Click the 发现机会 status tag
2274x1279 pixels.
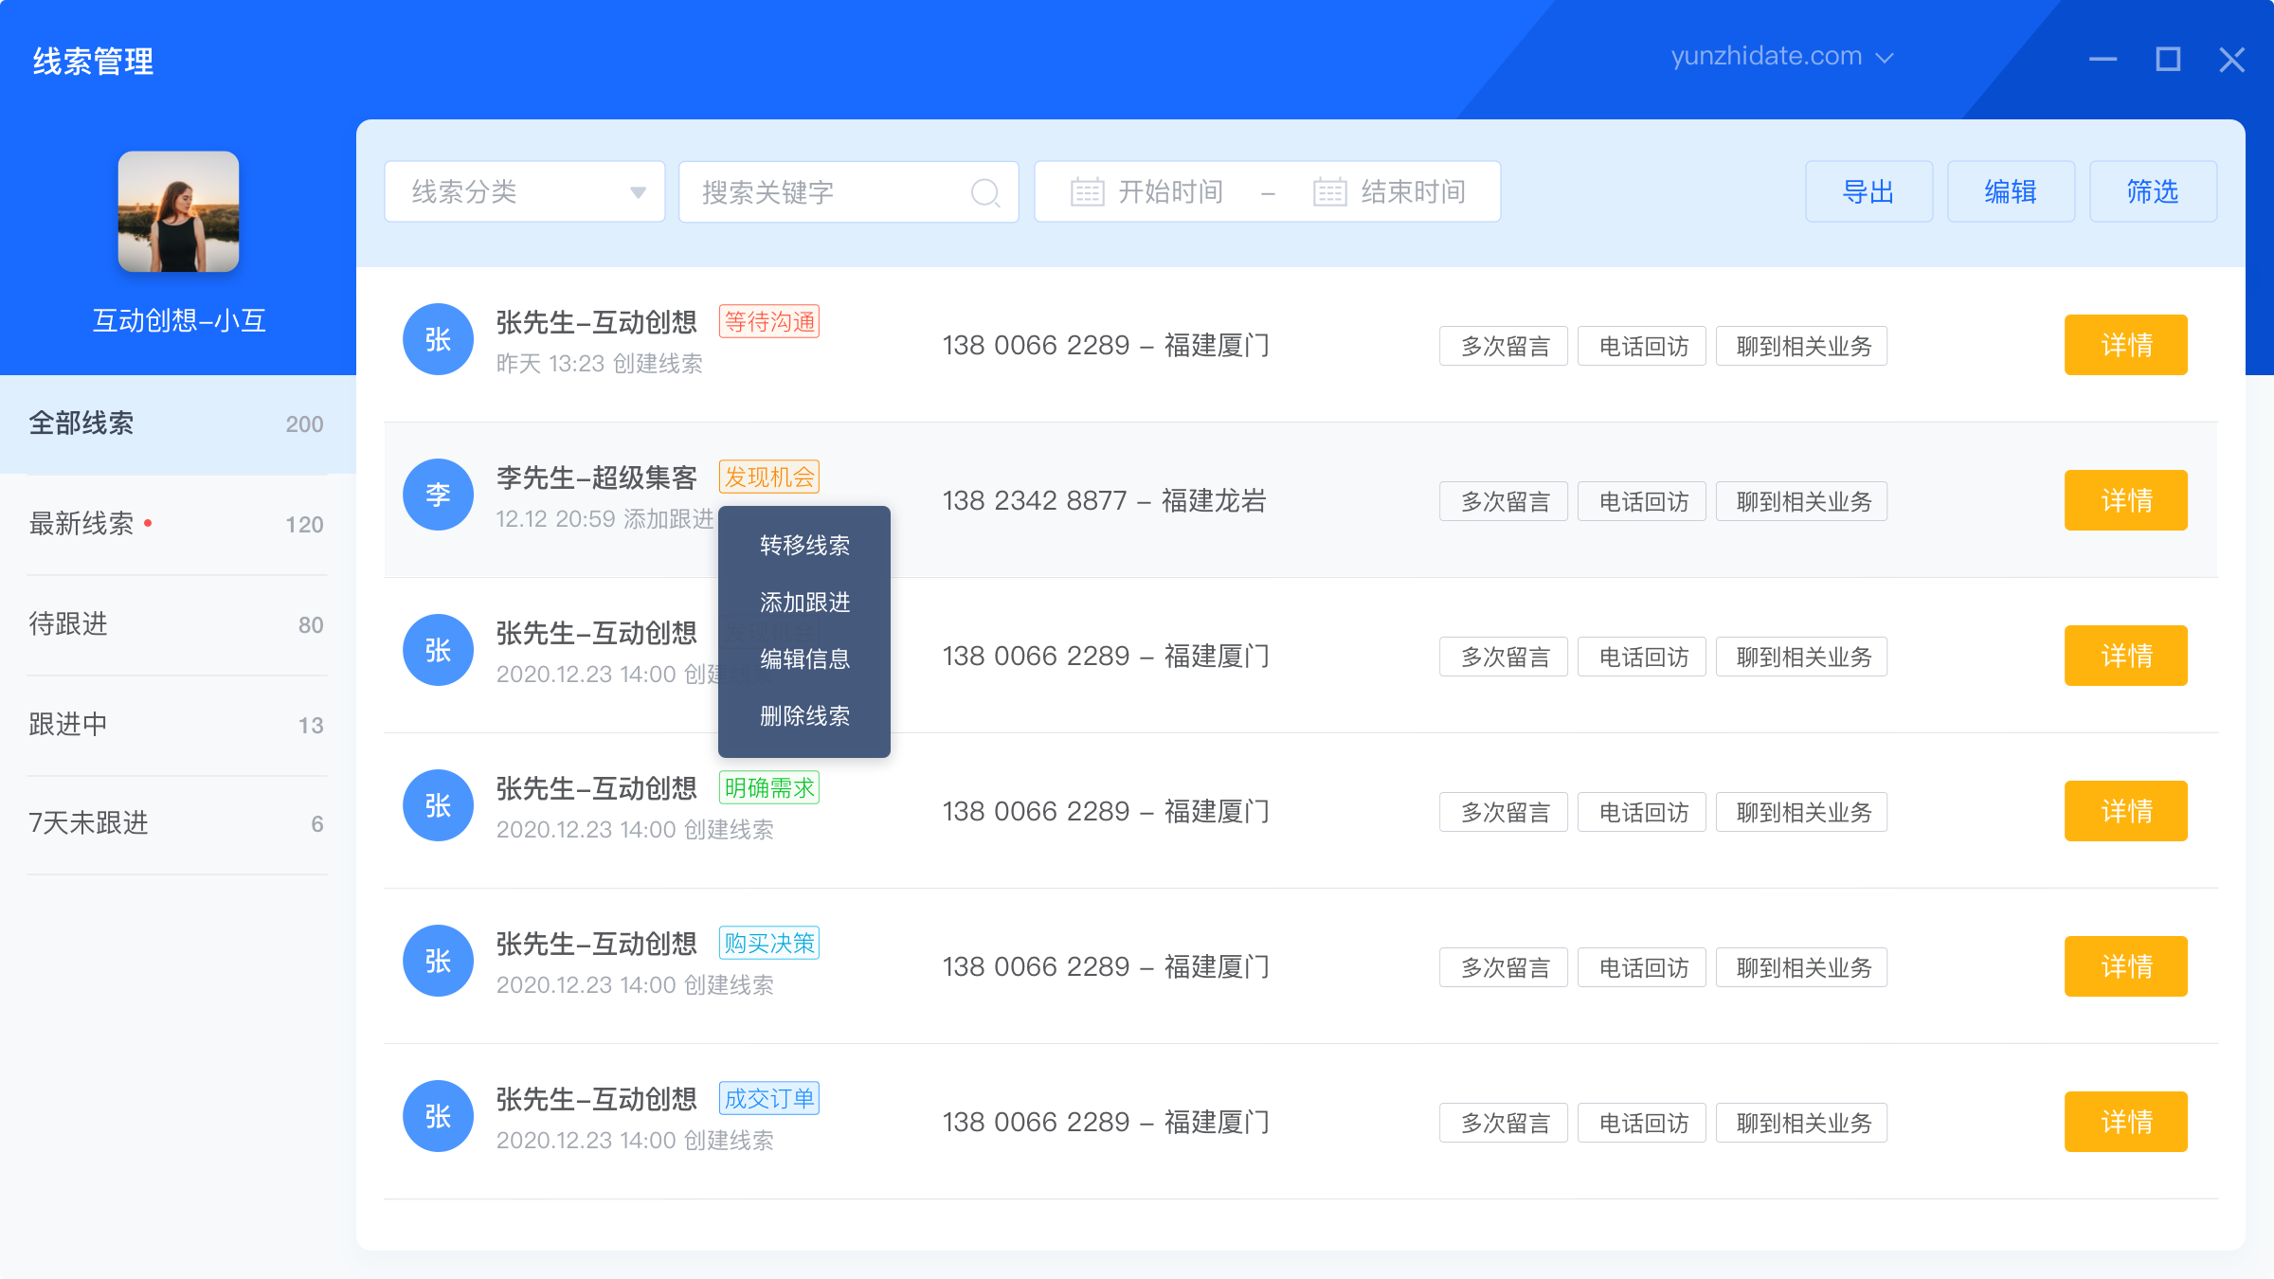769,477
